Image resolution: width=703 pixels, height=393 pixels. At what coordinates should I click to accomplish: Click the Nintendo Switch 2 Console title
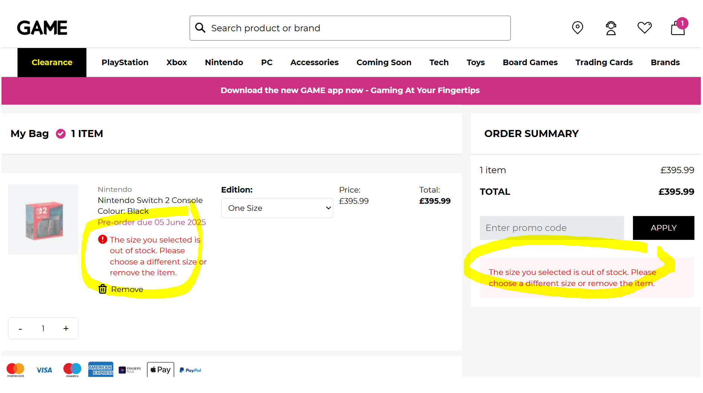pos(150,200)
